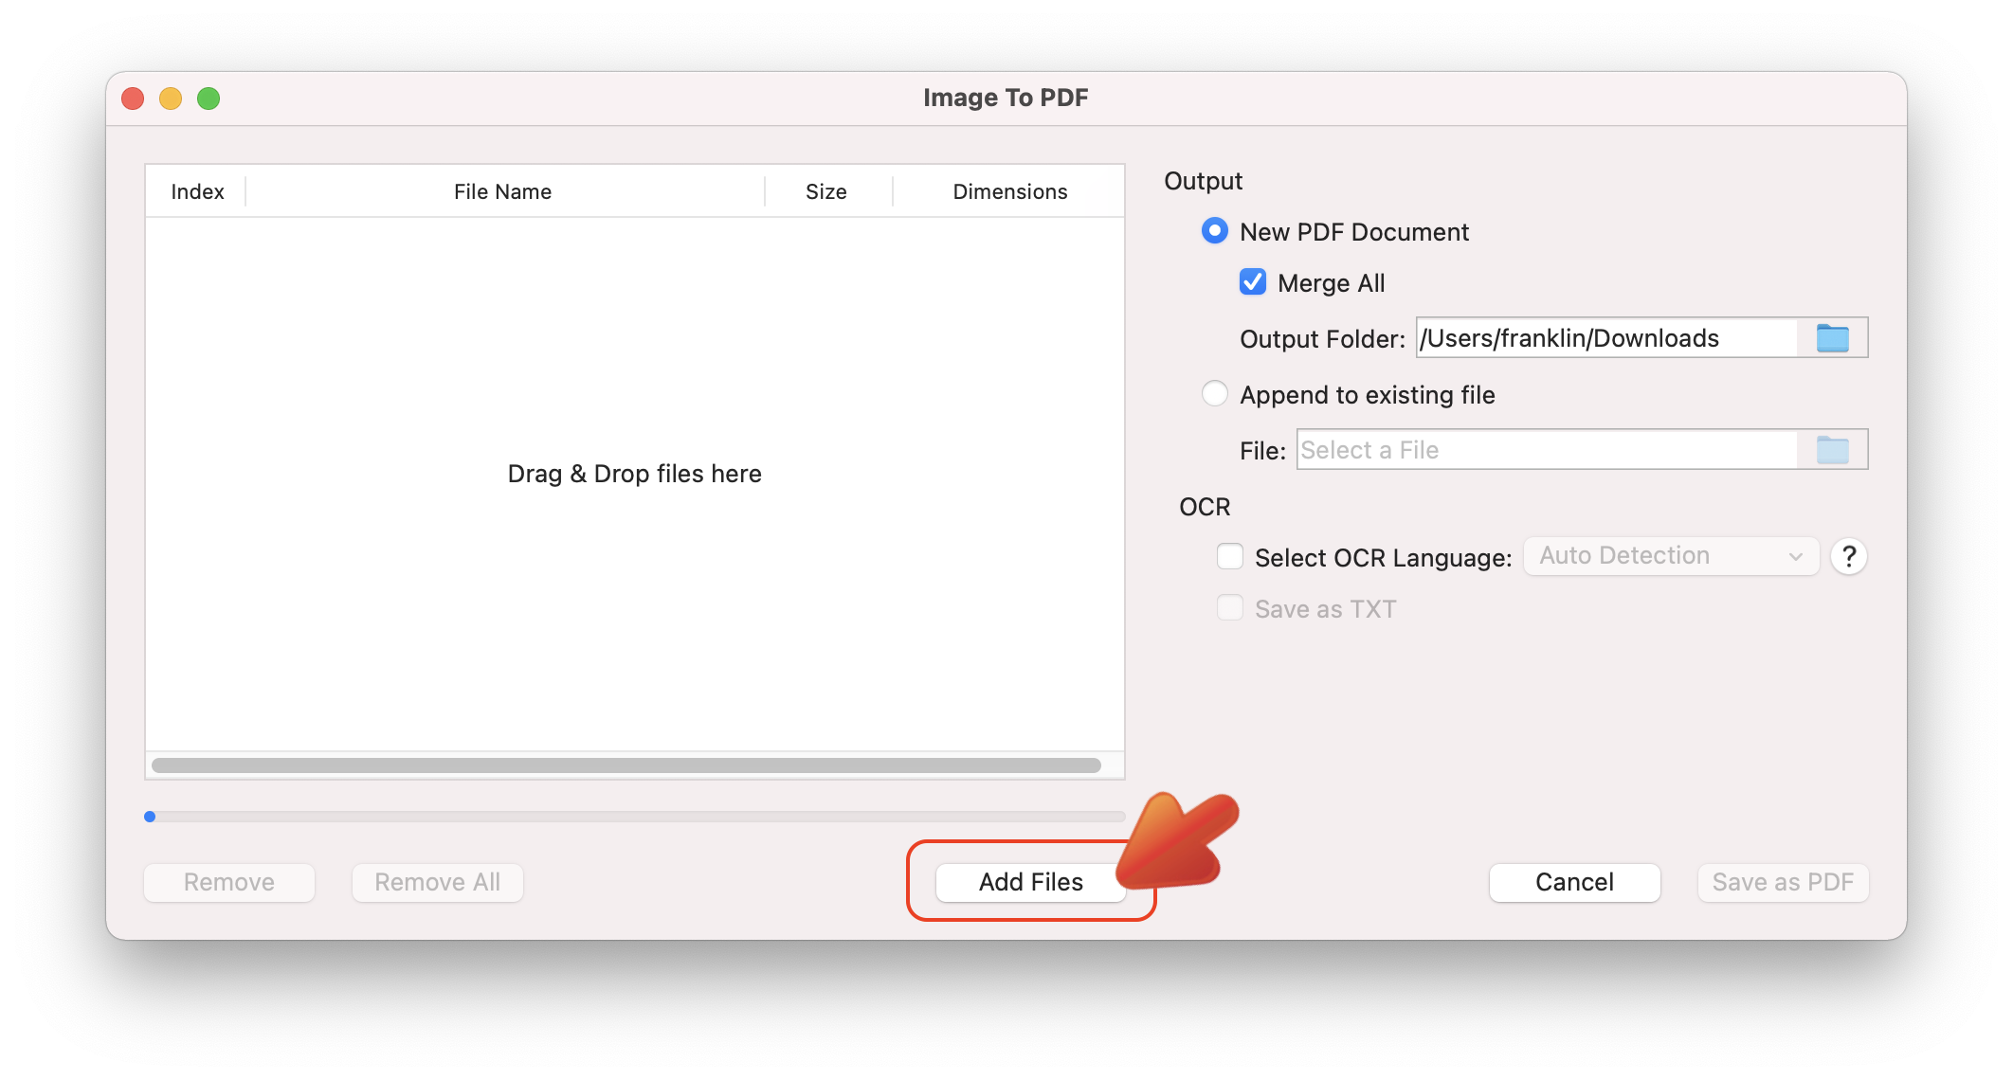Screen dimensions: 2013x1080
Task: Tick the Save as TXT checkbox
Action: tap(1230, 607)
